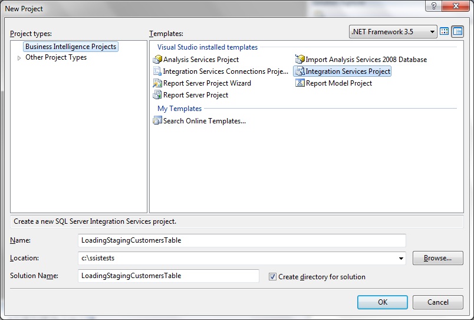Viewport: 474px width, 320px height.
Task: Select the Analysis Services Project template icon
Action: [157, 60]
